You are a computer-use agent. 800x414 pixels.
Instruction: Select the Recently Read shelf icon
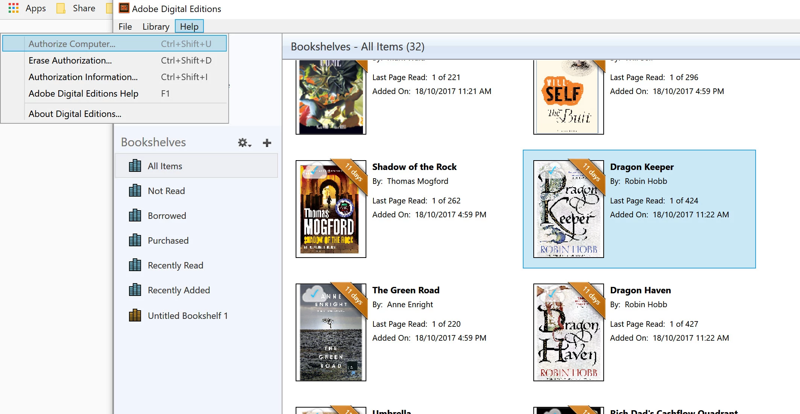point(135,265)
